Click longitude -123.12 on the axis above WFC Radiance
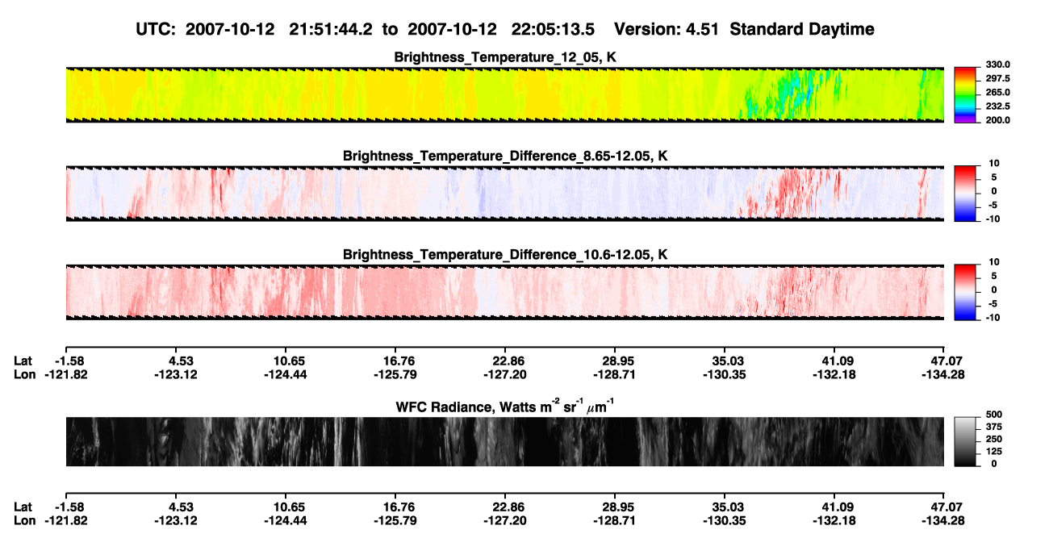This screenshot has width=1049, height=538. pyautogui.click(x=175, y=374)
